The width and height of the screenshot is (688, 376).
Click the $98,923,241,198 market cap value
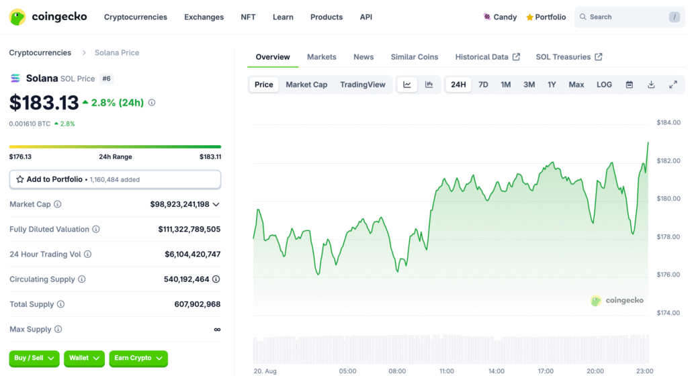179,204
